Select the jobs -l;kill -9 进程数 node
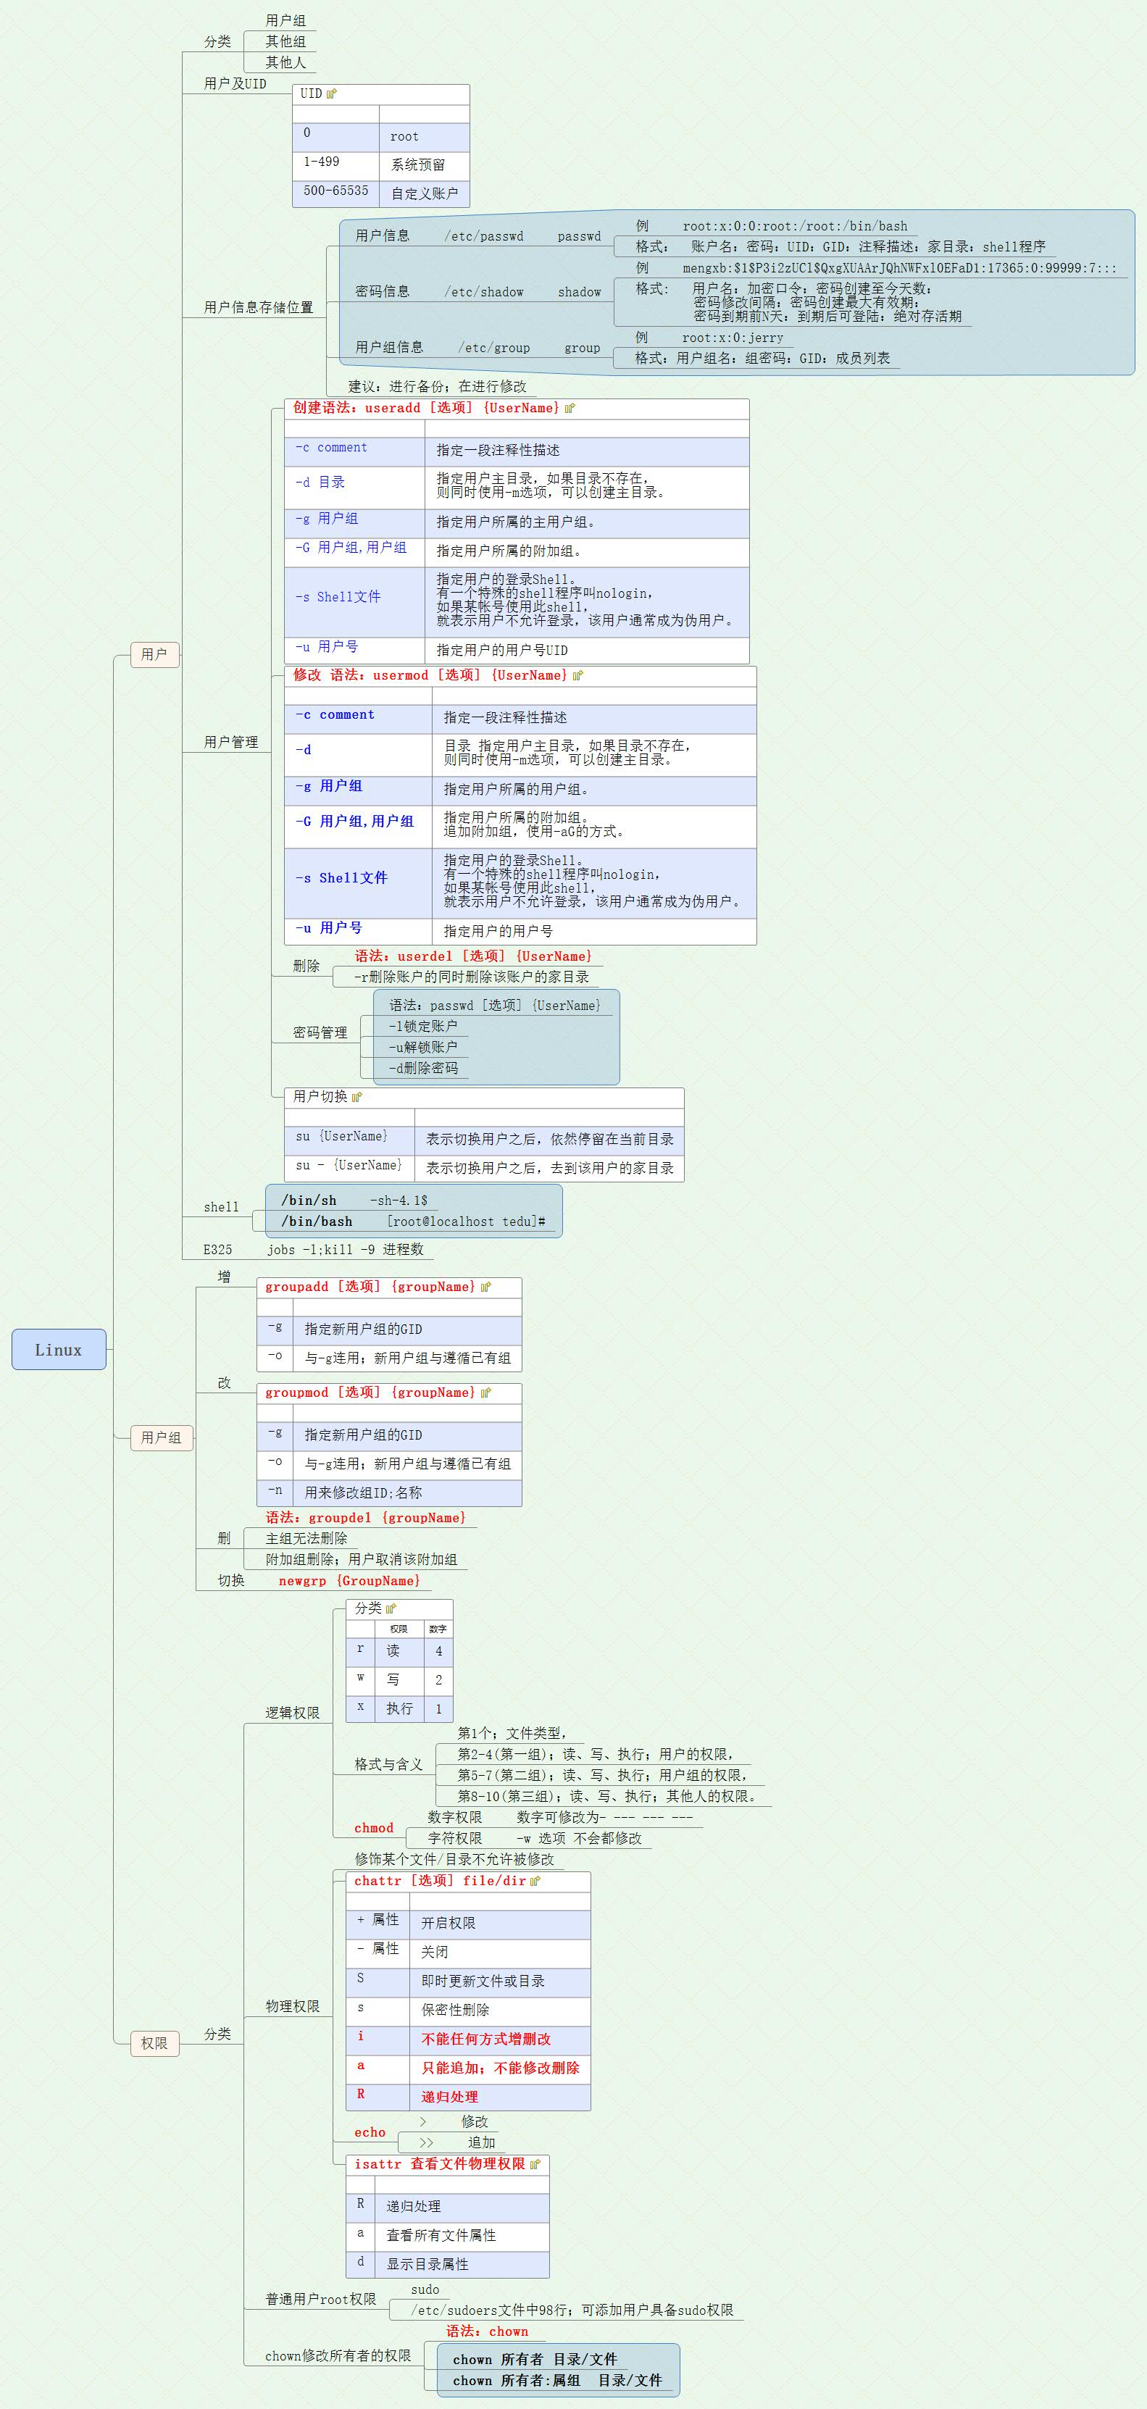1147x2409 pixels. [345, 1249]
